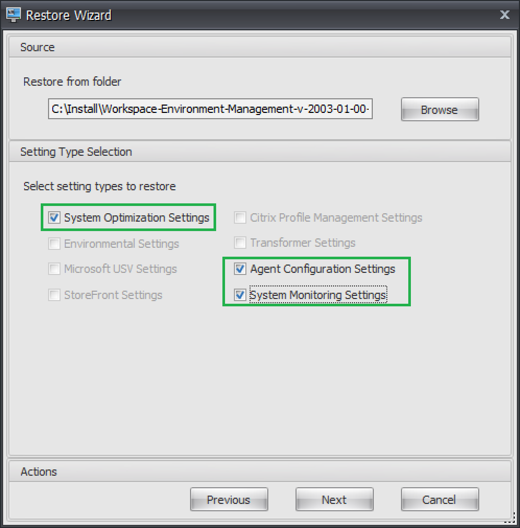Viewport: 520px width, 528px height.
Task: Toggle the Environmental Settings checkbox
Action: [54, 244]
